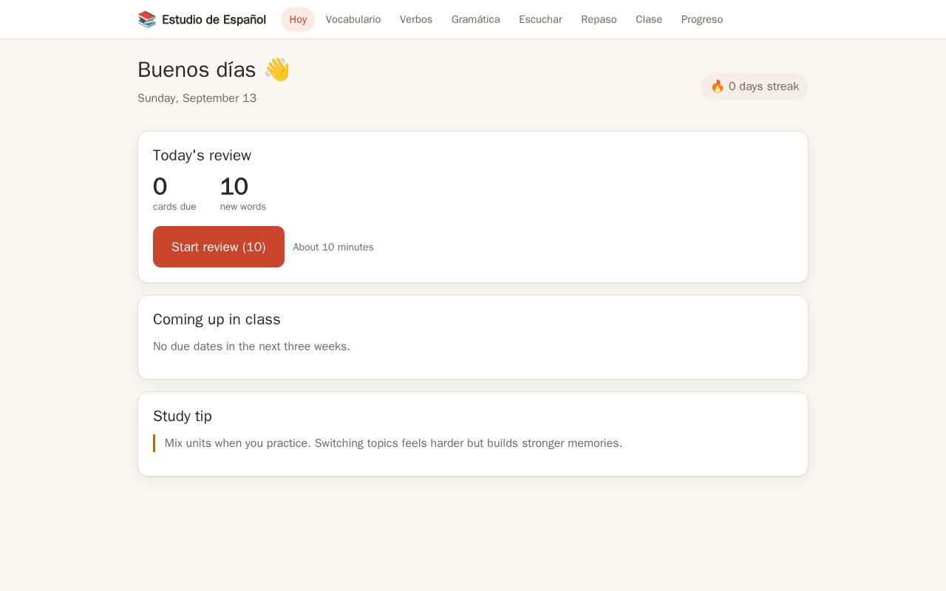Click the Today's review heading
The image size is (946, 591).
click(x=202, y=155)
